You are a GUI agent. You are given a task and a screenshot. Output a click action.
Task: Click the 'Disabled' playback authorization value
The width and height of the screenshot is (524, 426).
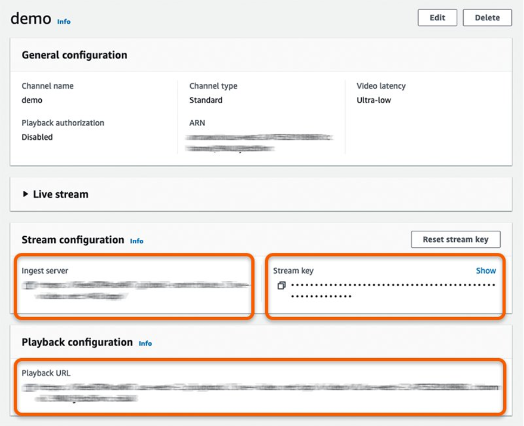click(37, 137)
